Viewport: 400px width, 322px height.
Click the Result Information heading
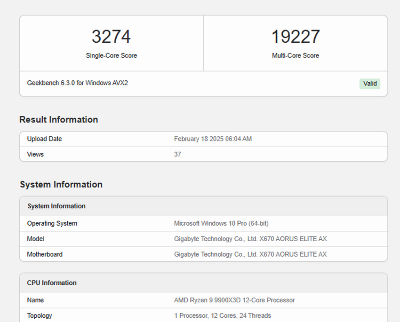tap(59, 120)
